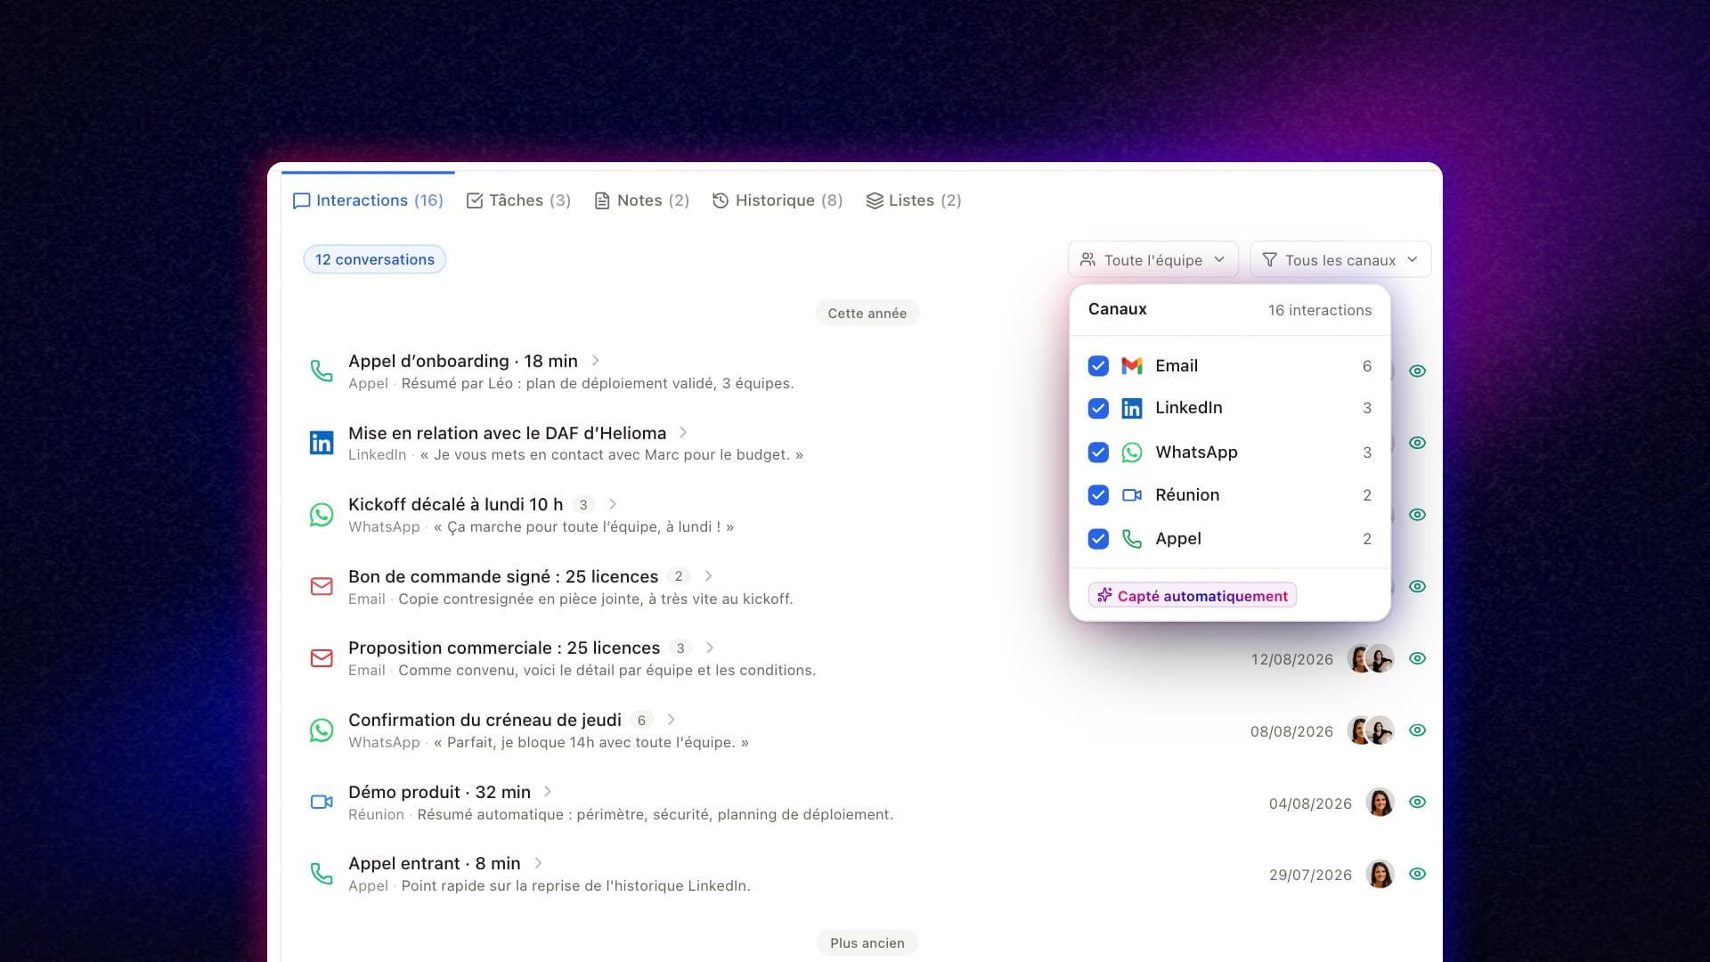Screen dimensions: 1710x962
Task: Uncheck the Email channel checkbox
Action: (x=1098, y=366)
